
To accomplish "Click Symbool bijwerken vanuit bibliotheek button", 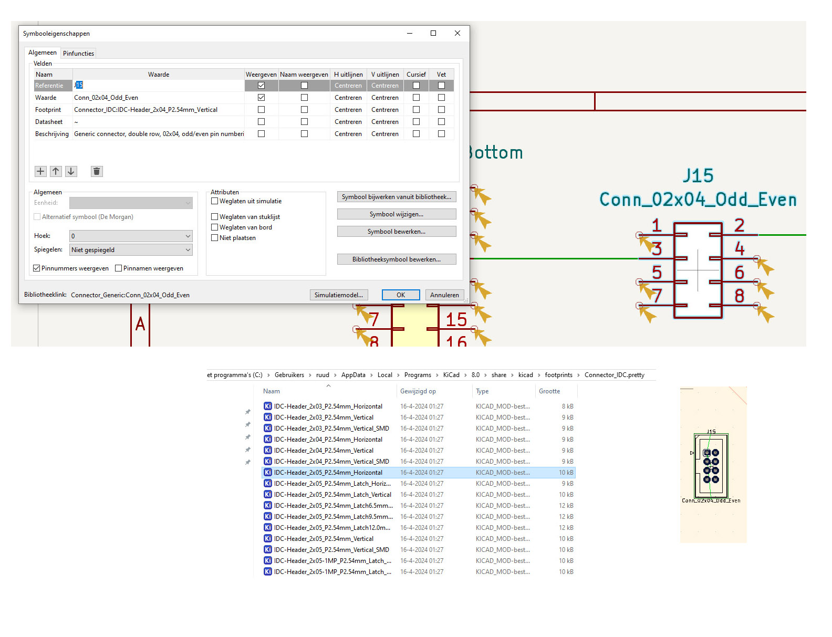I will coord(397,197).
